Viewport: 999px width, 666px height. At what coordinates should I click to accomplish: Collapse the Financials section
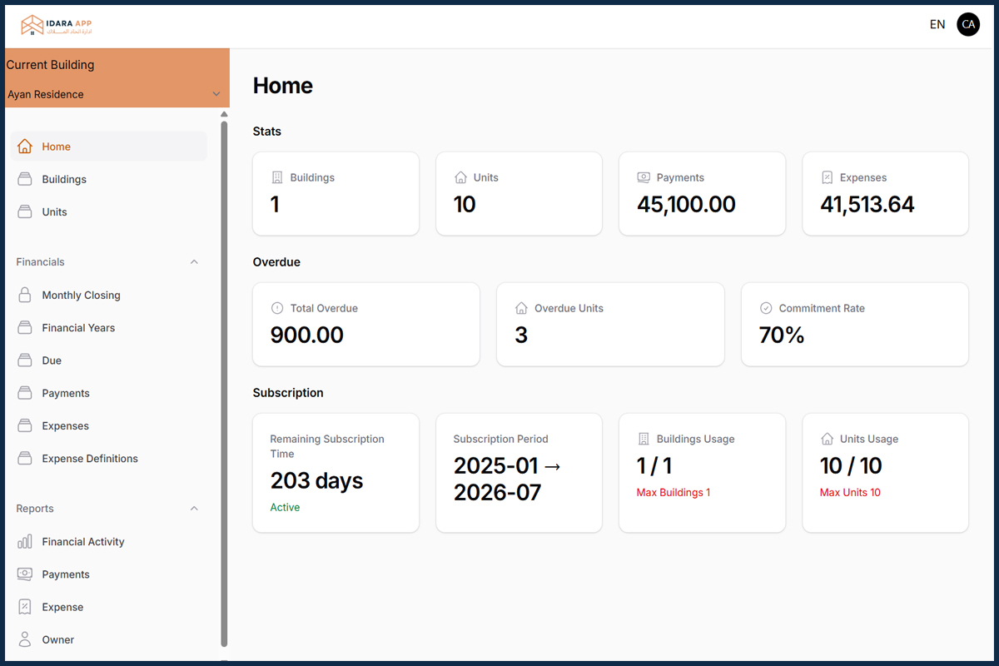pos(194,262)
